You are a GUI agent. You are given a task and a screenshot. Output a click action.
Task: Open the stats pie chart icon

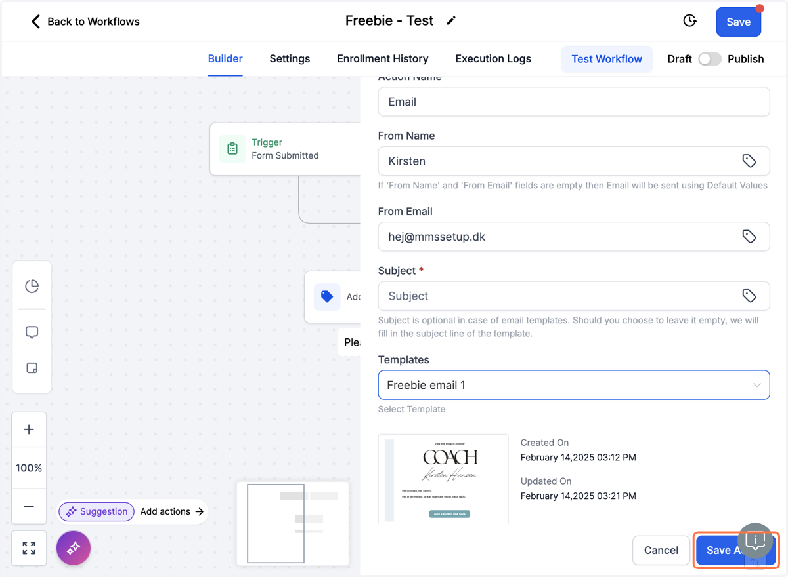tap(32, 286)
